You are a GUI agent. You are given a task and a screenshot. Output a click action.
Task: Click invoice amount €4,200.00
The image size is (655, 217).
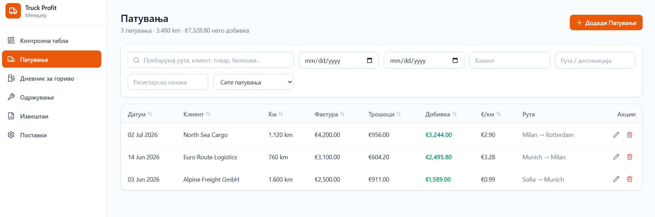coord(327,135)
